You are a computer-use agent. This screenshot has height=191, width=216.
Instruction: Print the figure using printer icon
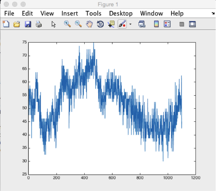coord(39,24)
